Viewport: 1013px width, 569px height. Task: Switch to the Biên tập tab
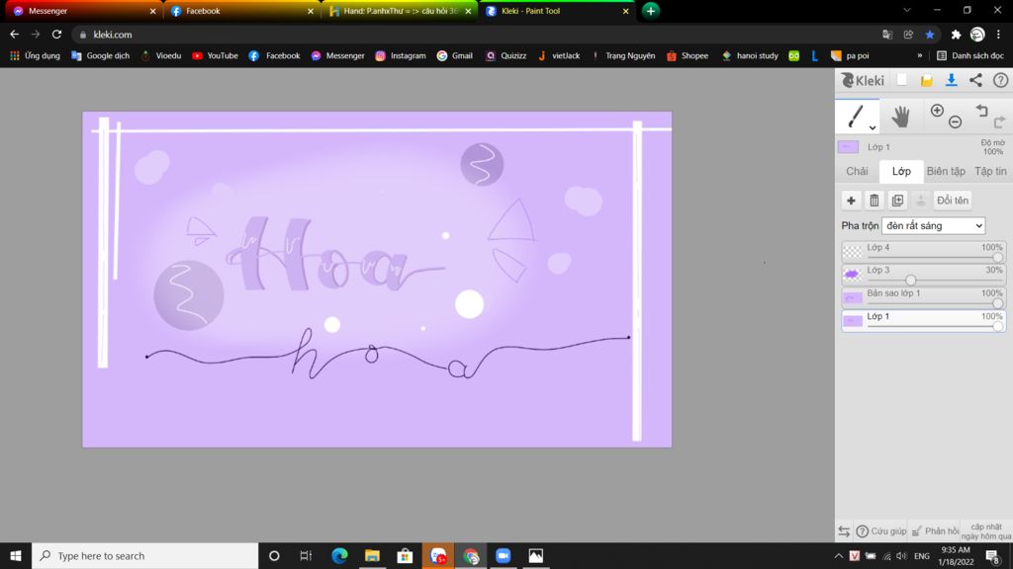[945, 171]
